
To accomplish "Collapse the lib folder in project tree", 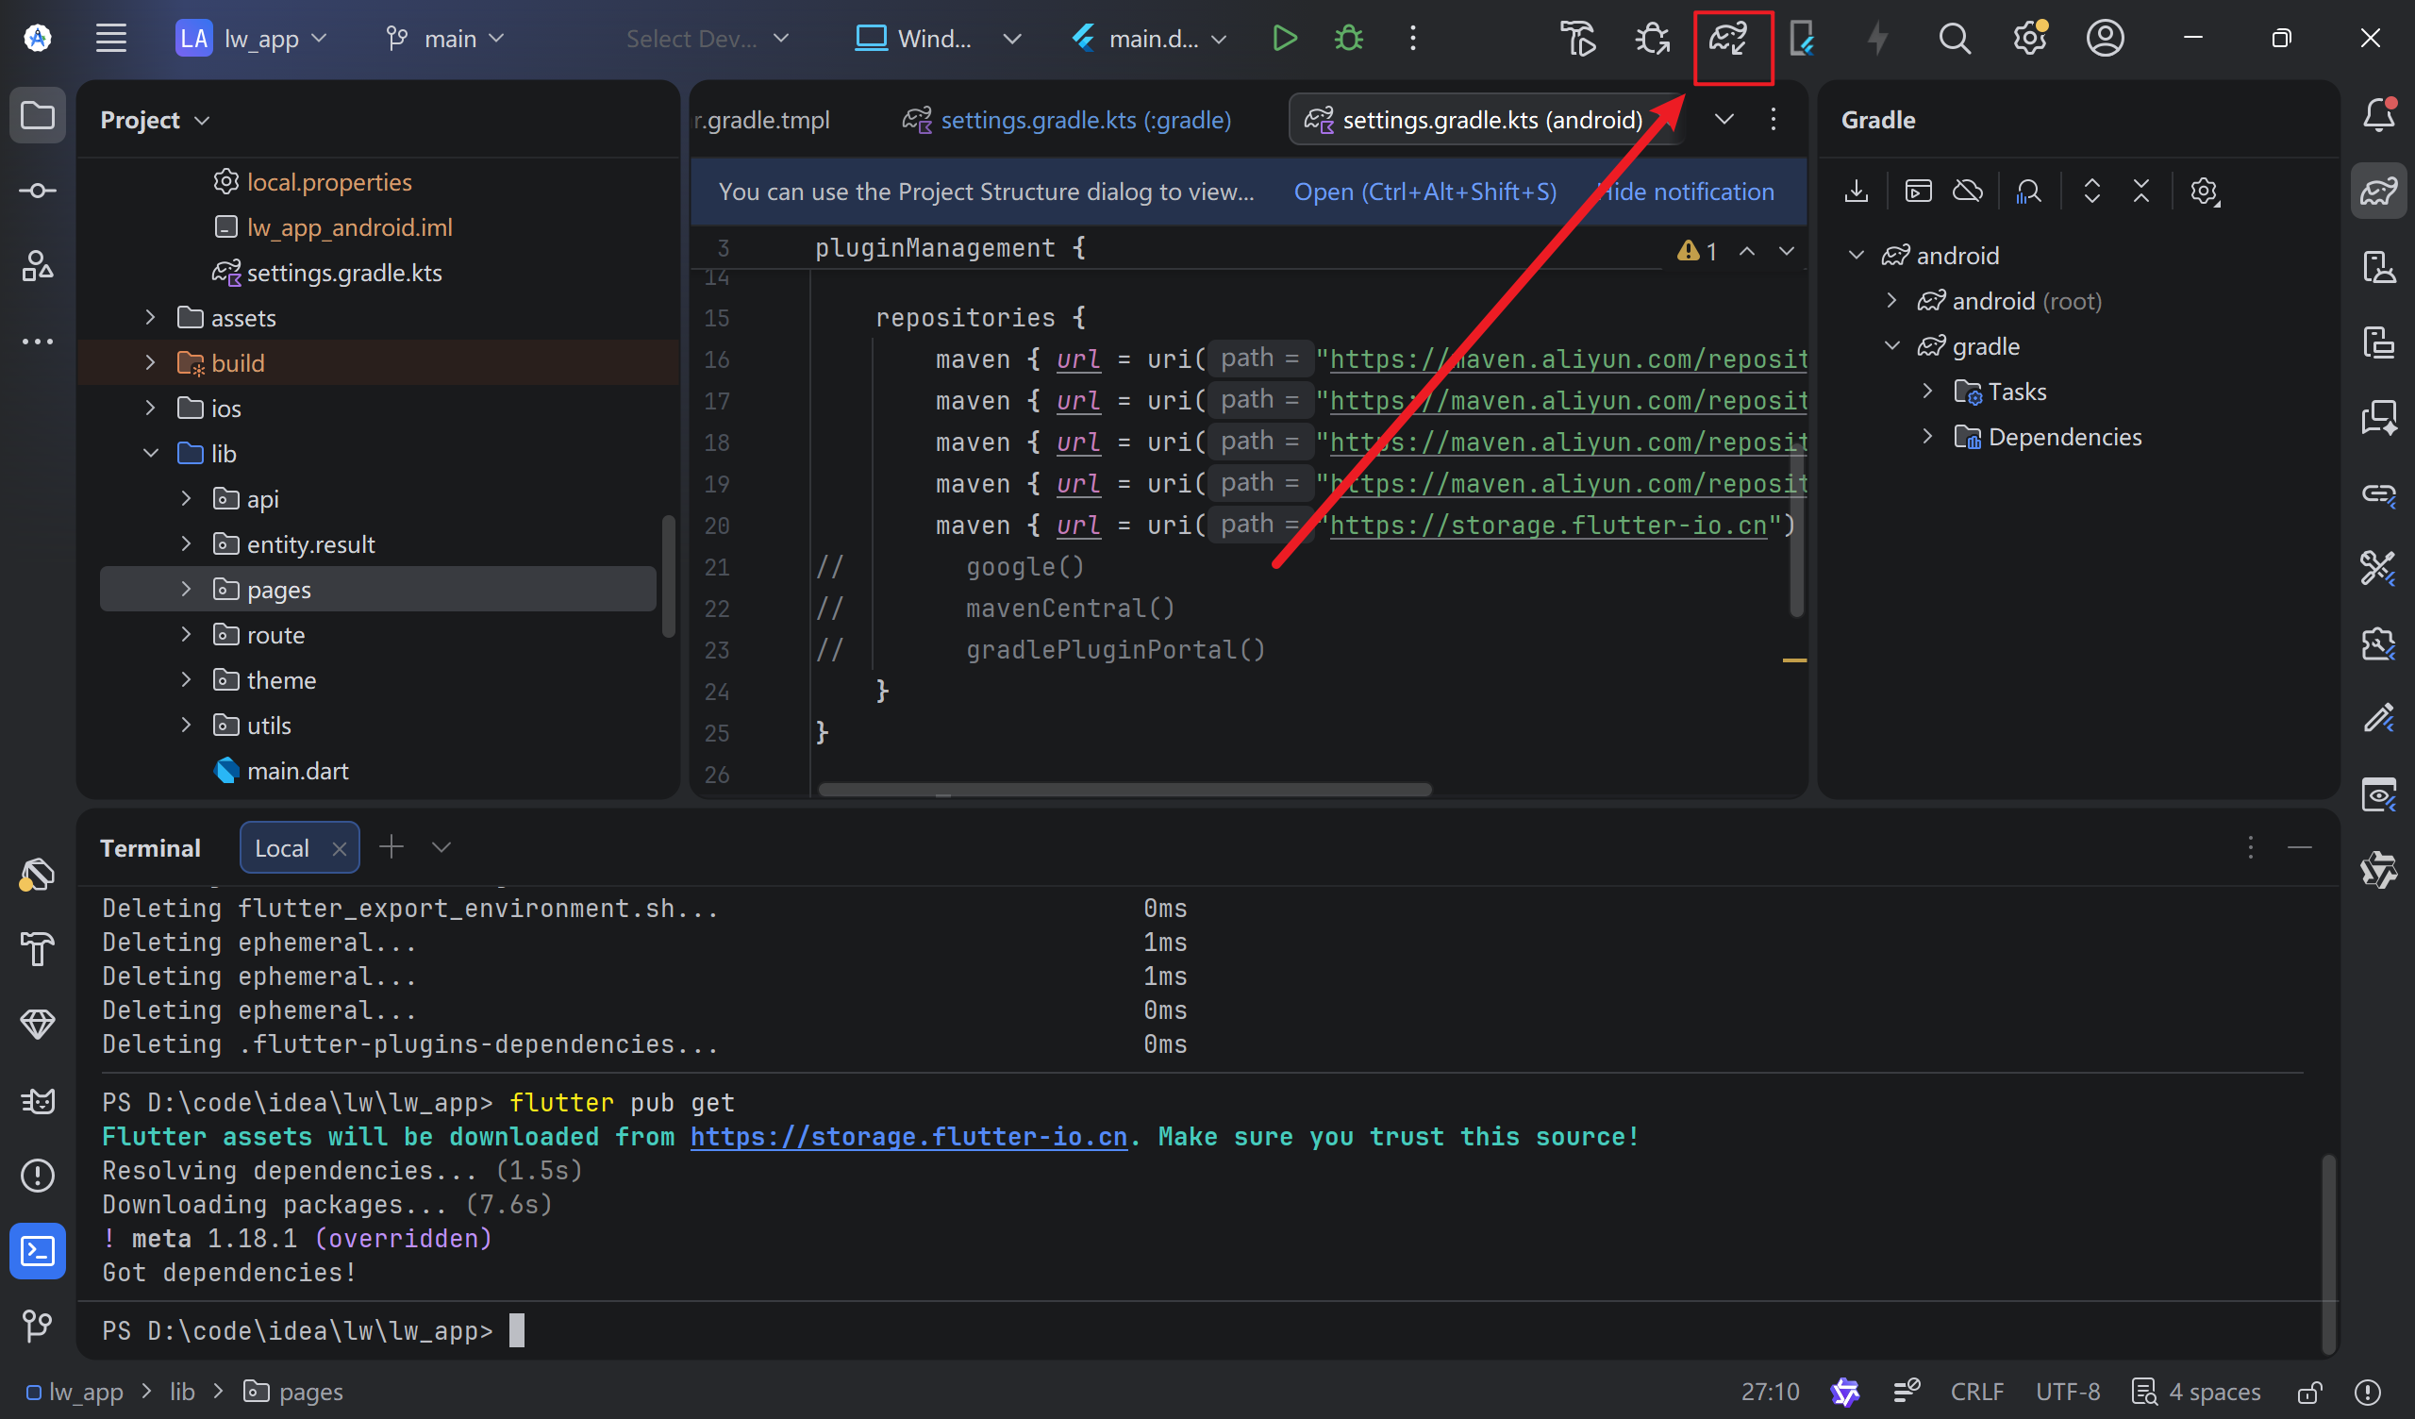I will [150, 454].
